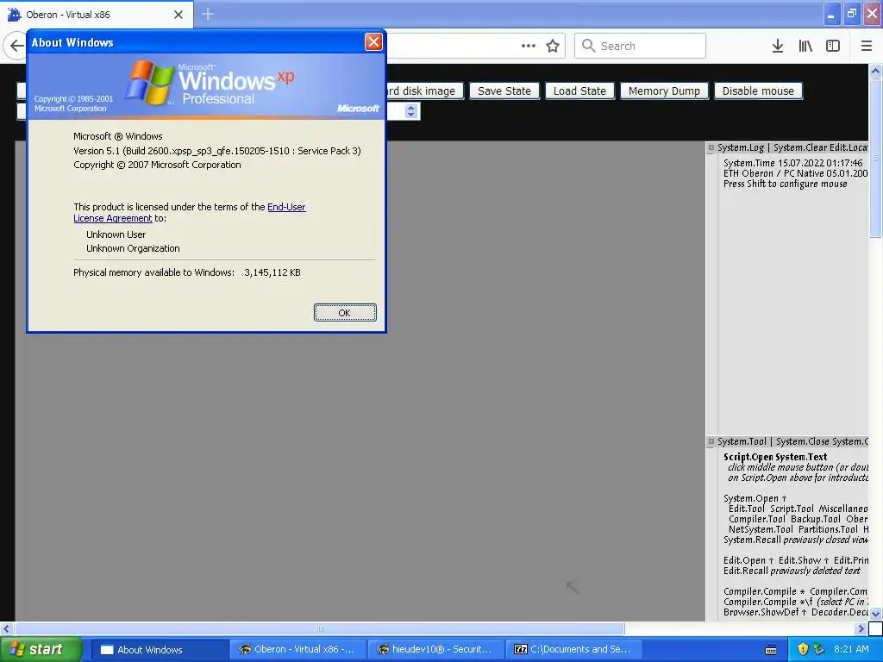This screenshot has height=662, width=883.
Task: Select the Oberon - Virtual x86 browser tab
Action: point(97,15)
